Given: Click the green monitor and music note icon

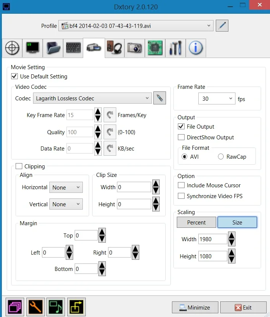Looking at the screenshot, I should pos(56,307).
